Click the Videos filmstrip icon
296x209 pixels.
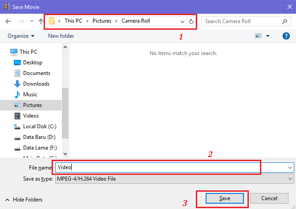(x=17, y=116)
